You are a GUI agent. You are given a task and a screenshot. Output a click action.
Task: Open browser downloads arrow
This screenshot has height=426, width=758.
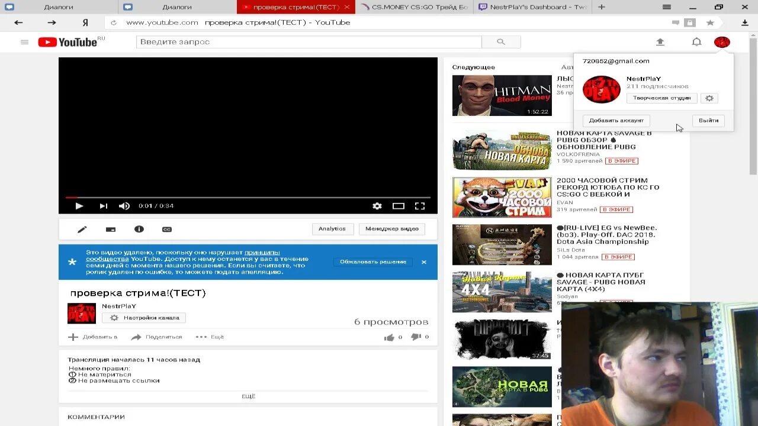click(x=745, y=22)
